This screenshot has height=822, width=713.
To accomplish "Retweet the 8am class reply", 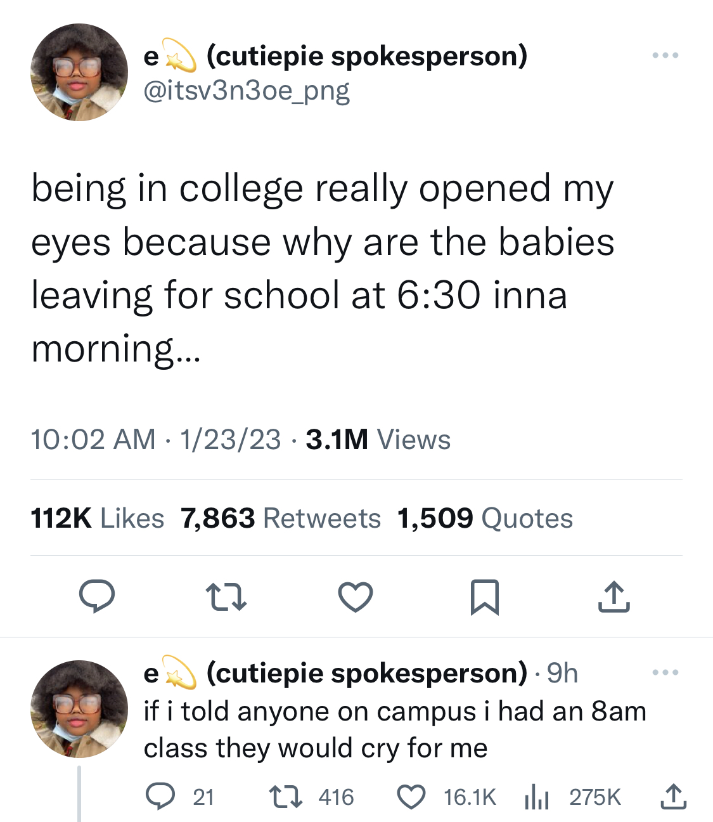I will click(x=311, y=797).
